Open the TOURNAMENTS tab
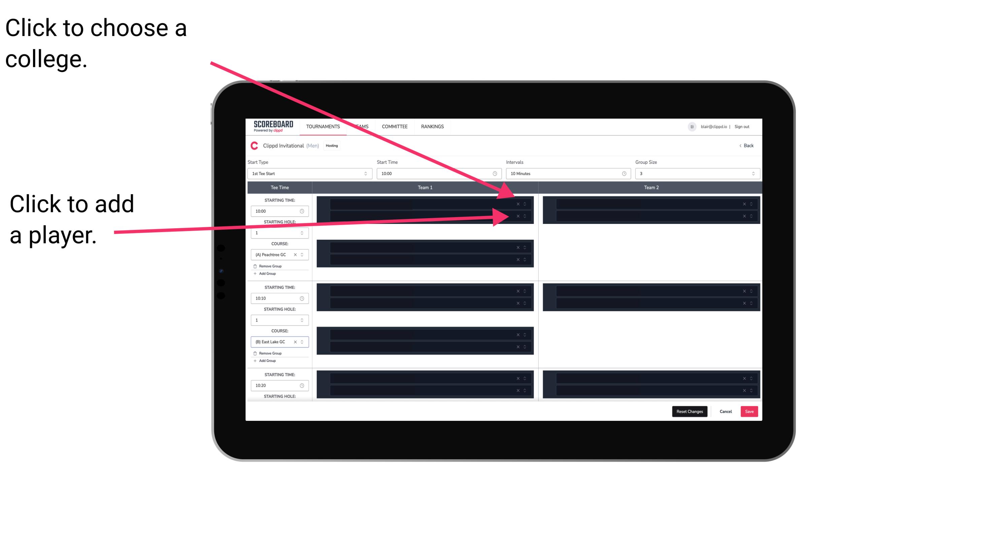The height and width of the screenshot is (540, 1004). point(323,127)
